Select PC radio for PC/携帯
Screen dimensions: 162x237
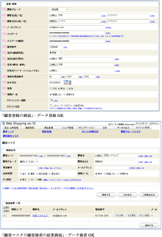click(29, 180)
